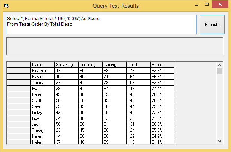Viewport: 231px width, 152px height.
Task: Click the SQL query text box
Action: point(101,25)
